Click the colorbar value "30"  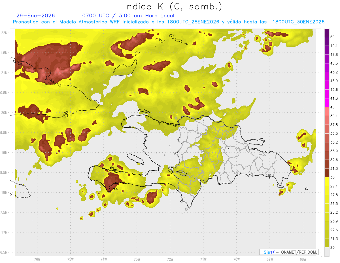tap(333, 177)
